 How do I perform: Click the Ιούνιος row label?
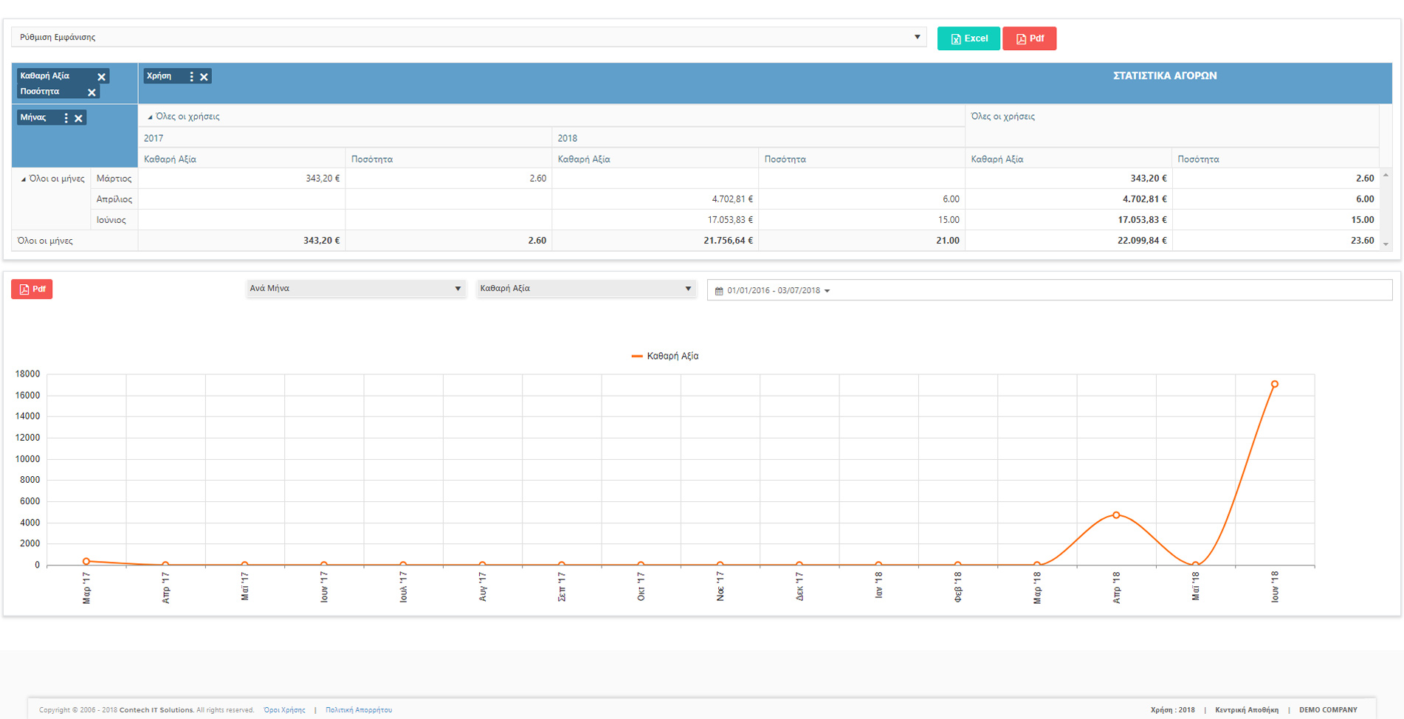coord(114,220)
